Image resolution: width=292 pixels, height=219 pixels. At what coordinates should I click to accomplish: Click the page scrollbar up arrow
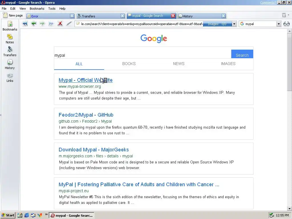click(289, 31)
